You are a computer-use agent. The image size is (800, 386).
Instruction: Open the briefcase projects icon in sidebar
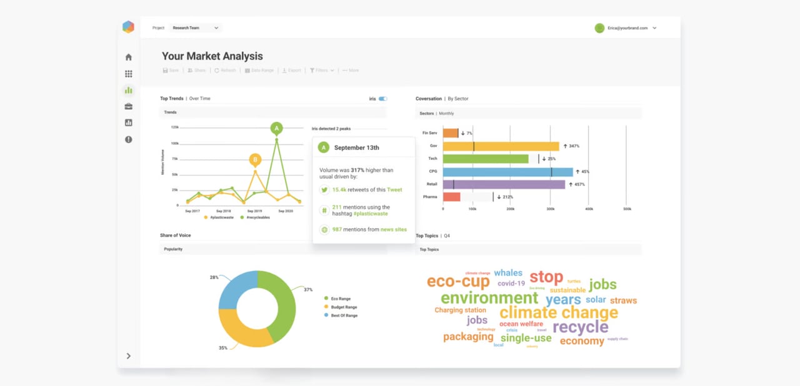click(x=128, y=106)
